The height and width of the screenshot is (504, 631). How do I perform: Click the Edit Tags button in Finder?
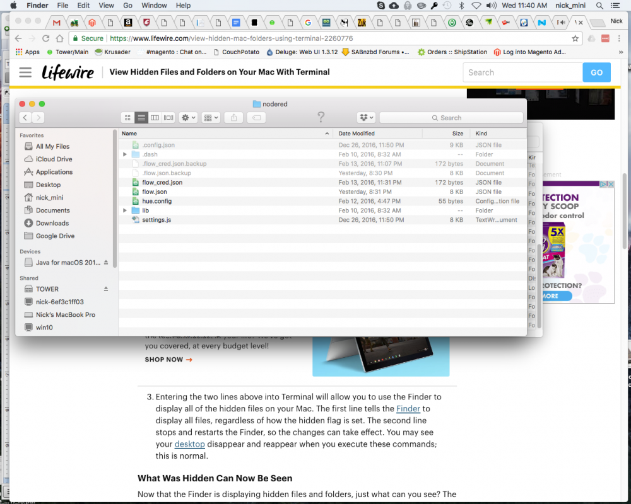256,118
